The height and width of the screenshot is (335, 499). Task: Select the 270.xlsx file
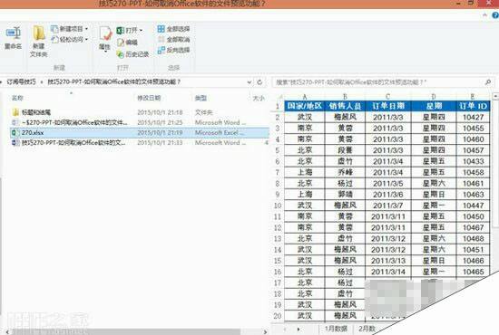139,133
